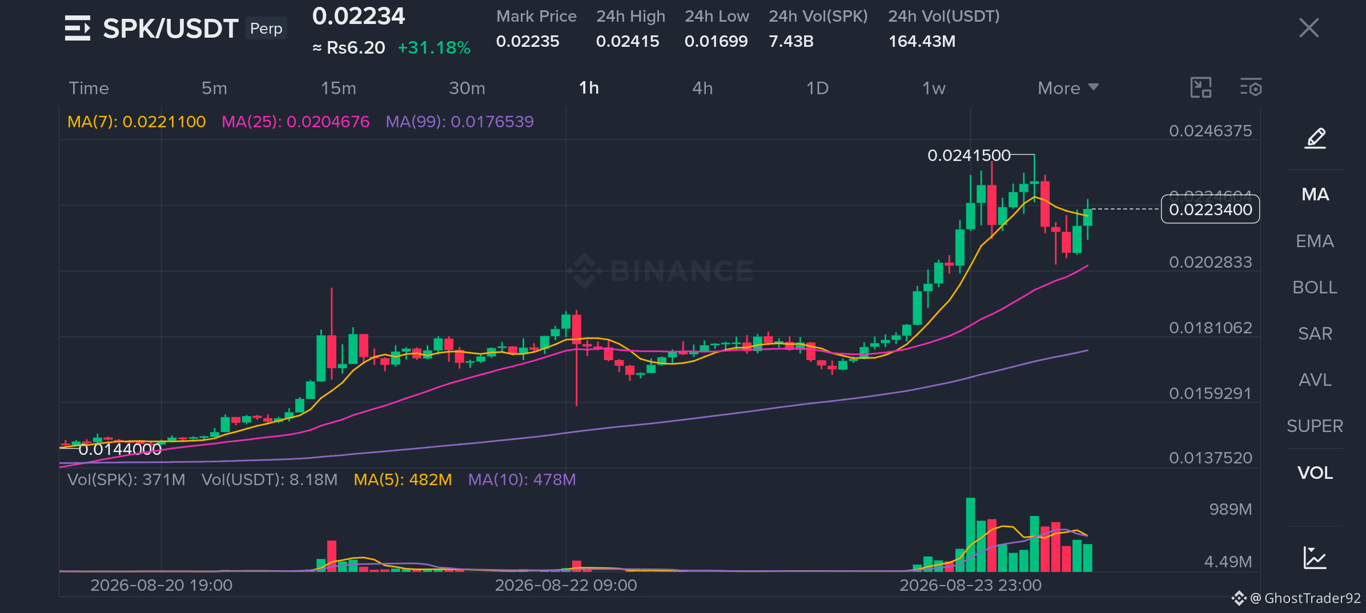
Task: Click the +31.18% change value
Action: 434,47
